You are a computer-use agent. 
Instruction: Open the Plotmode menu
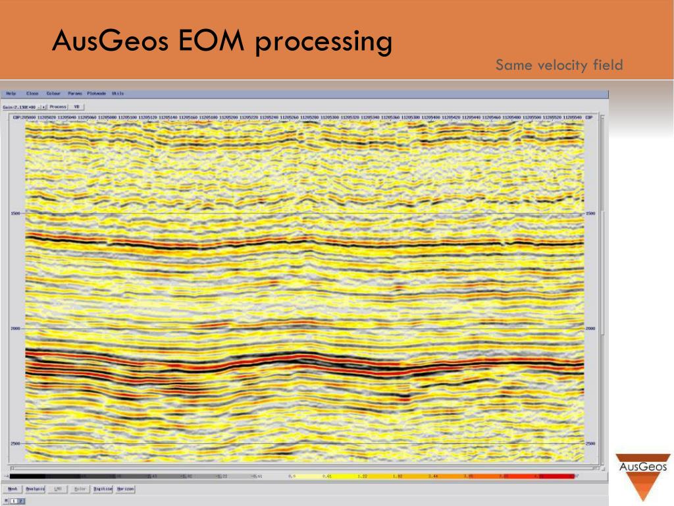[x=96, y=94]
